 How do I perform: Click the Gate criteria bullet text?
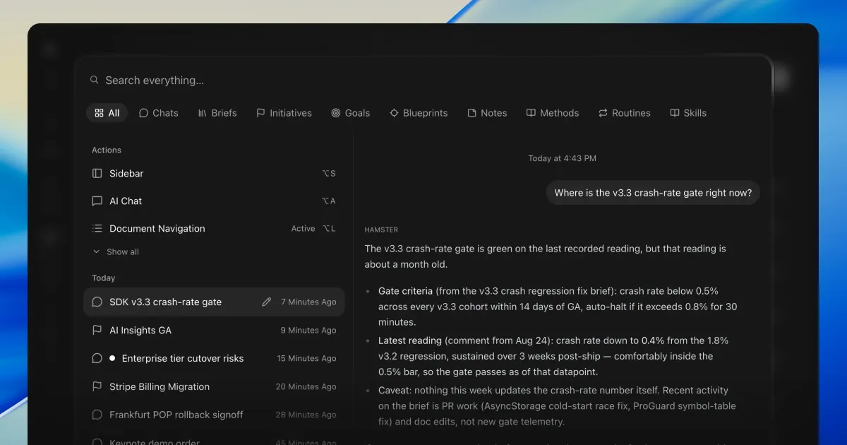click(558, 307)
